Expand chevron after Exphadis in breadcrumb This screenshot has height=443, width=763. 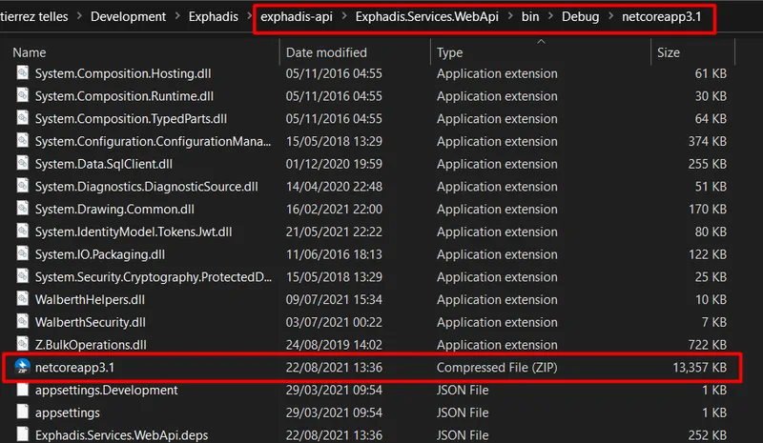tap(249, 16)
